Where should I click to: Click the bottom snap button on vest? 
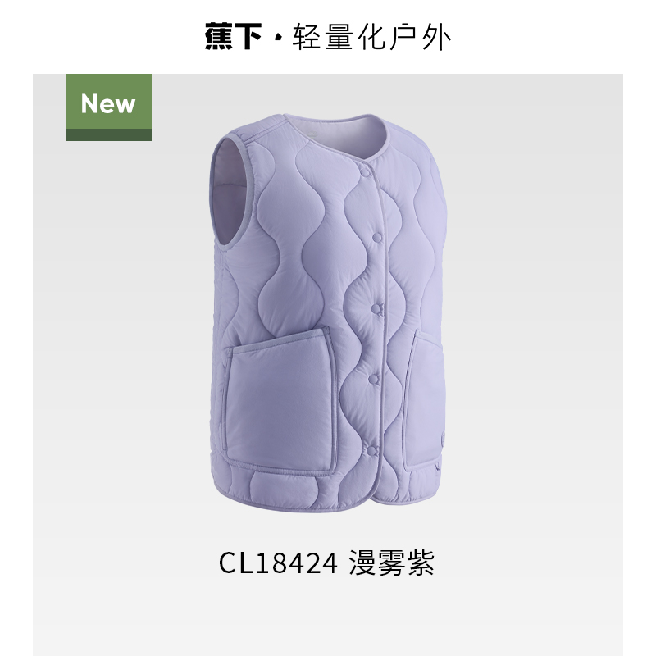371,451
